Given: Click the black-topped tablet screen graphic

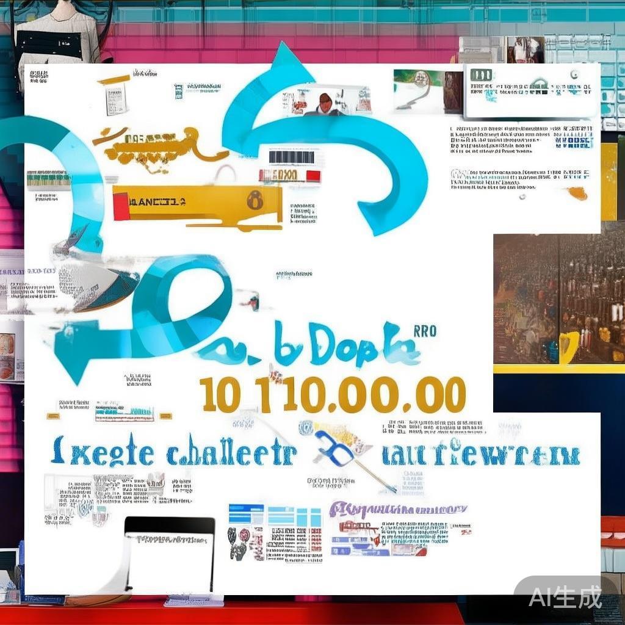Looking at the screenshot, I should (170, 554).
